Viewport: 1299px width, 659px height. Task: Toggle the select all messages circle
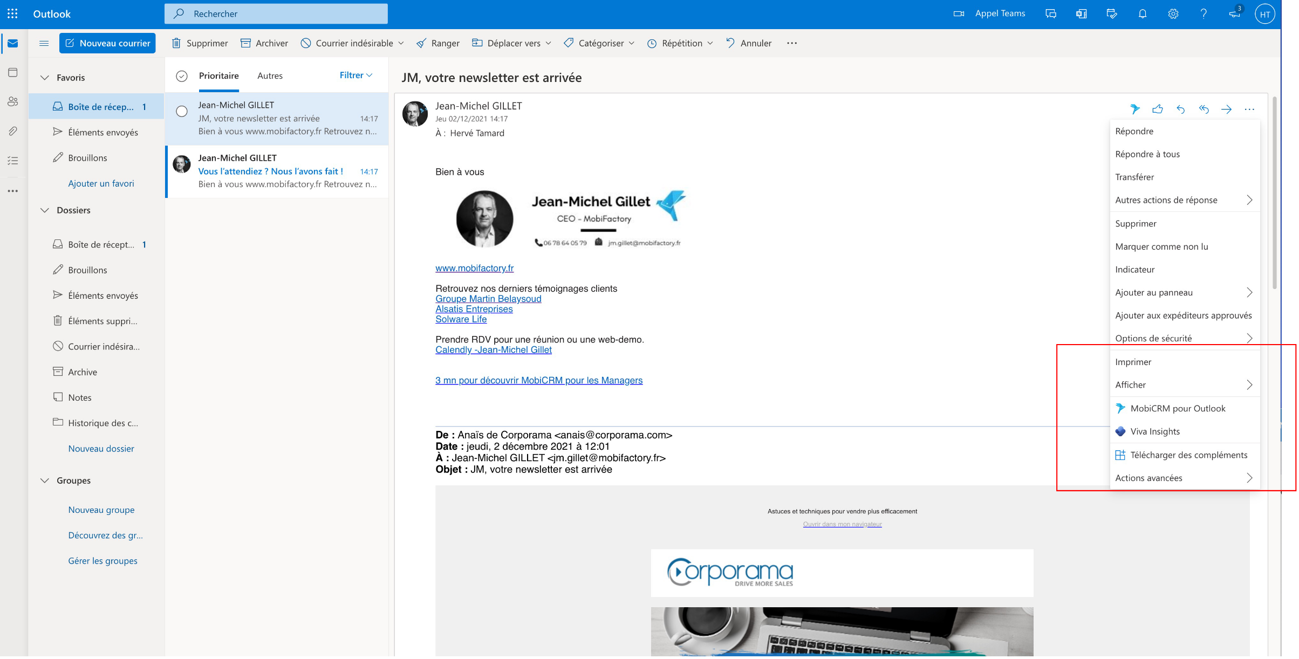tap(182, 76)
